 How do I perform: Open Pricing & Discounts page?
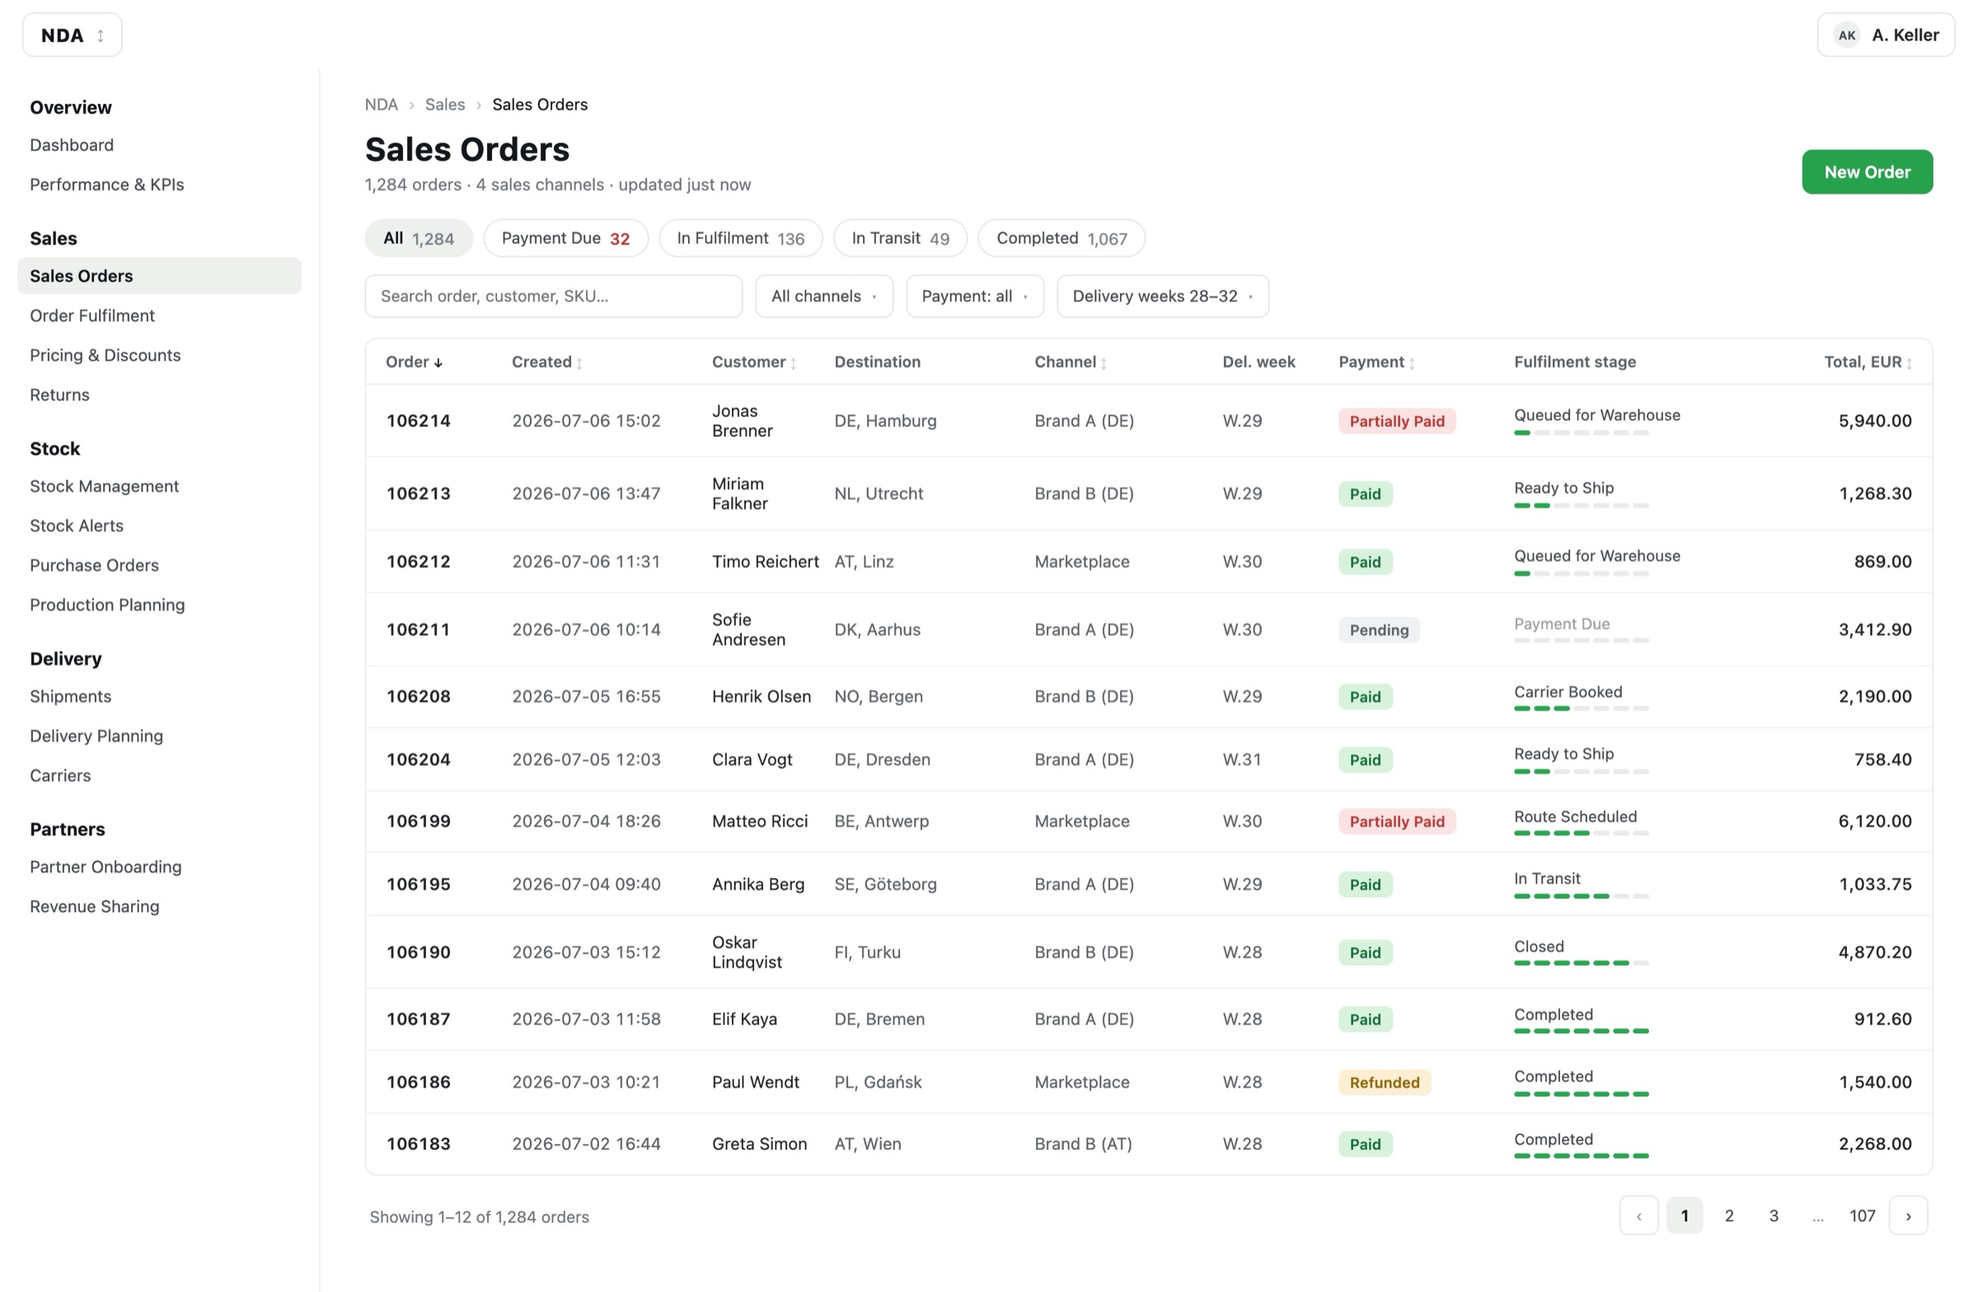pos(105,355)
